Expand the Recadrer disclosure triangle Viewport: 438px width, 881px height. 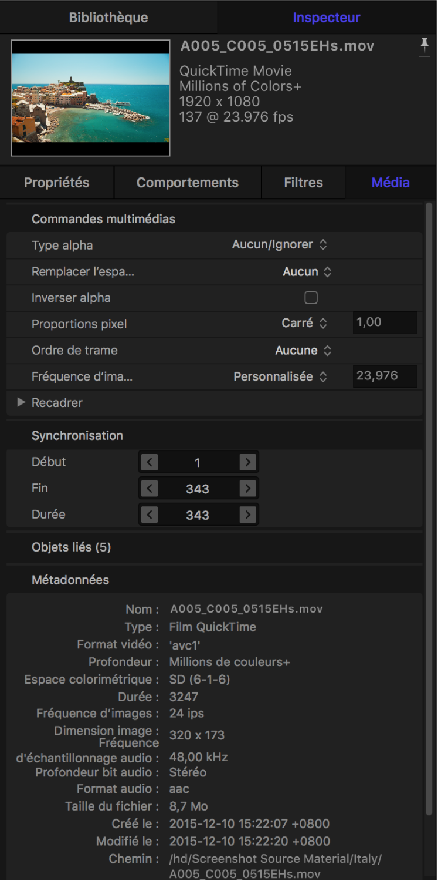coord(21,403)
